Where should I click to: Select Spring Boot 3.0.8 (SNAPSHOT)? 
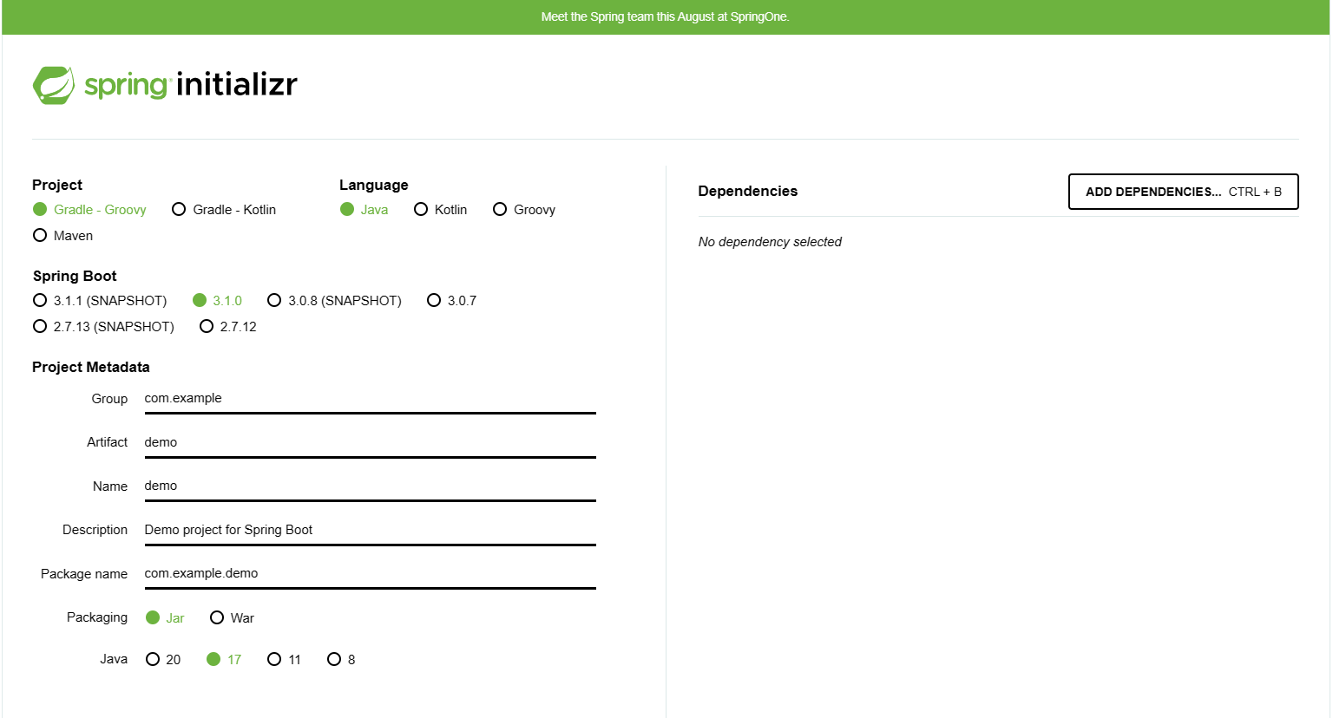pyautogui.click(x=274, y=301)
